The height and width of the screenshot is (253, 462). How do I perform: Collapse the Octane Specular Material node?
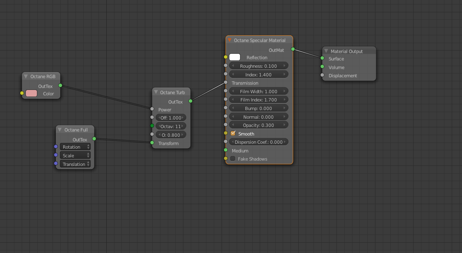tap(229, 40)
